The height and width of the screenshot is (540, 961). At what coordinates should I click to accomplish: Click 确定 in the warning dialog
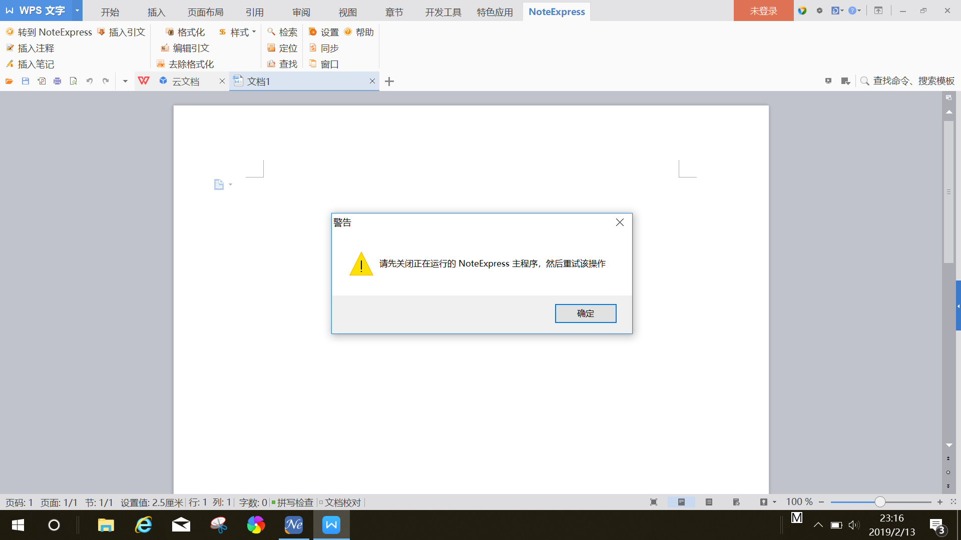(x=586, y=313)
